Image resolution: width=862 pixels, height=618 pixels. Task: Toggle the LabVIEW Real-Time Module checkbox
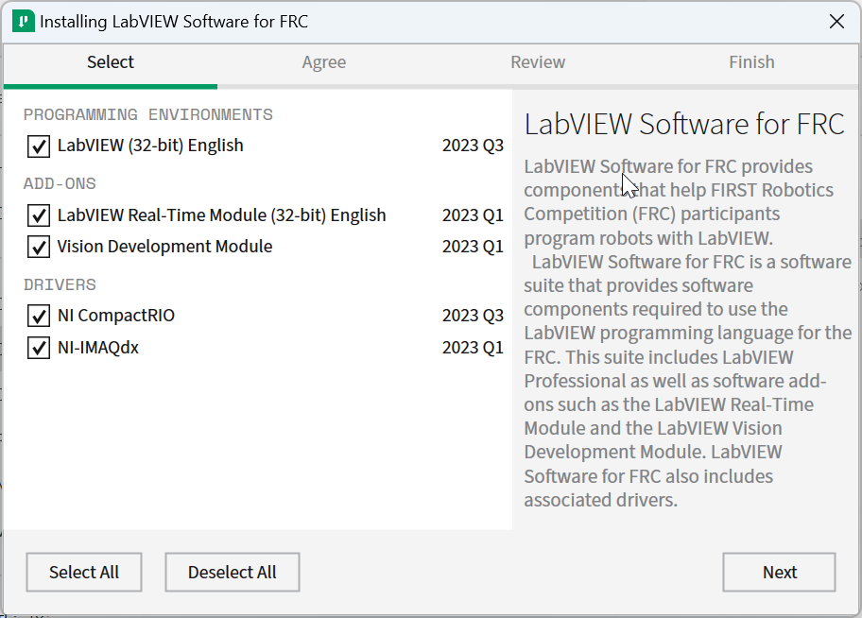click(x=39, y=216)
